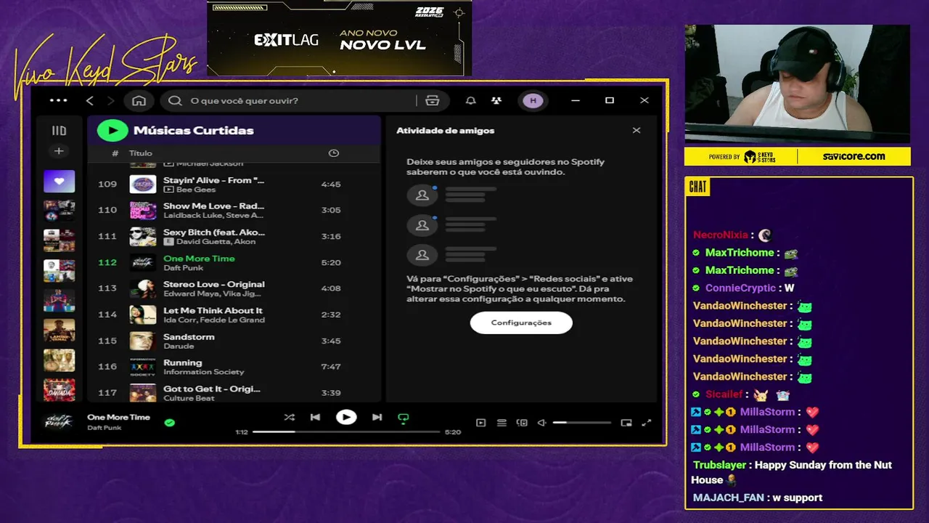The image size is (929, 523).
Task: Select track Running by Information Society
Action: point(234,367)
